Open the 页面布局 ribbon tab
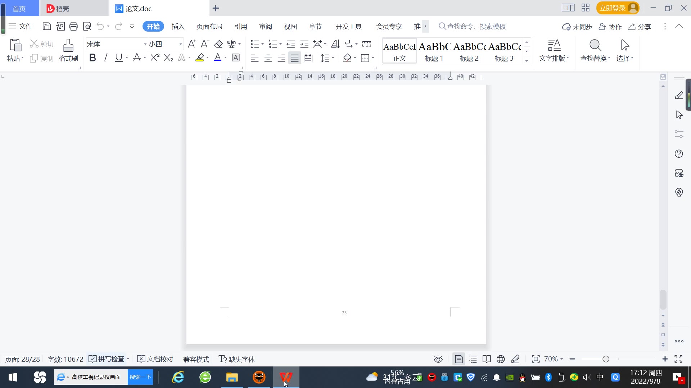Screen dimensions: 691x388 tap(209, 27)
